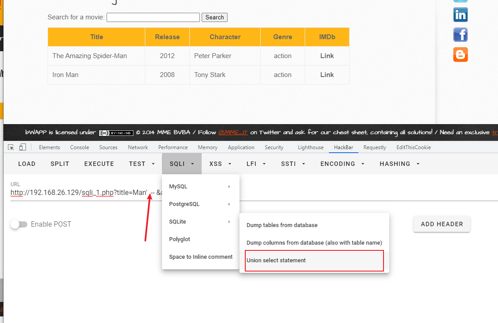The width and height of the screenshot is (498, 323).
Task: Switch to the Application tab
Action: [x=241, y=147]
